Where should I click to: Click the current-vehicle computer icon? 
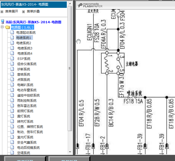(x=3, y=22)
